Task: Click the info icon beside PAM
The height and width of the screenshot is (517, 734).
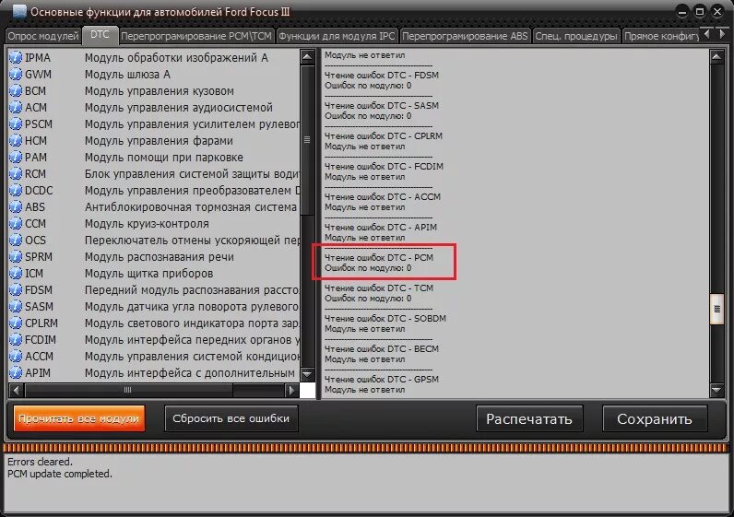Action: [x=16, y=158]
